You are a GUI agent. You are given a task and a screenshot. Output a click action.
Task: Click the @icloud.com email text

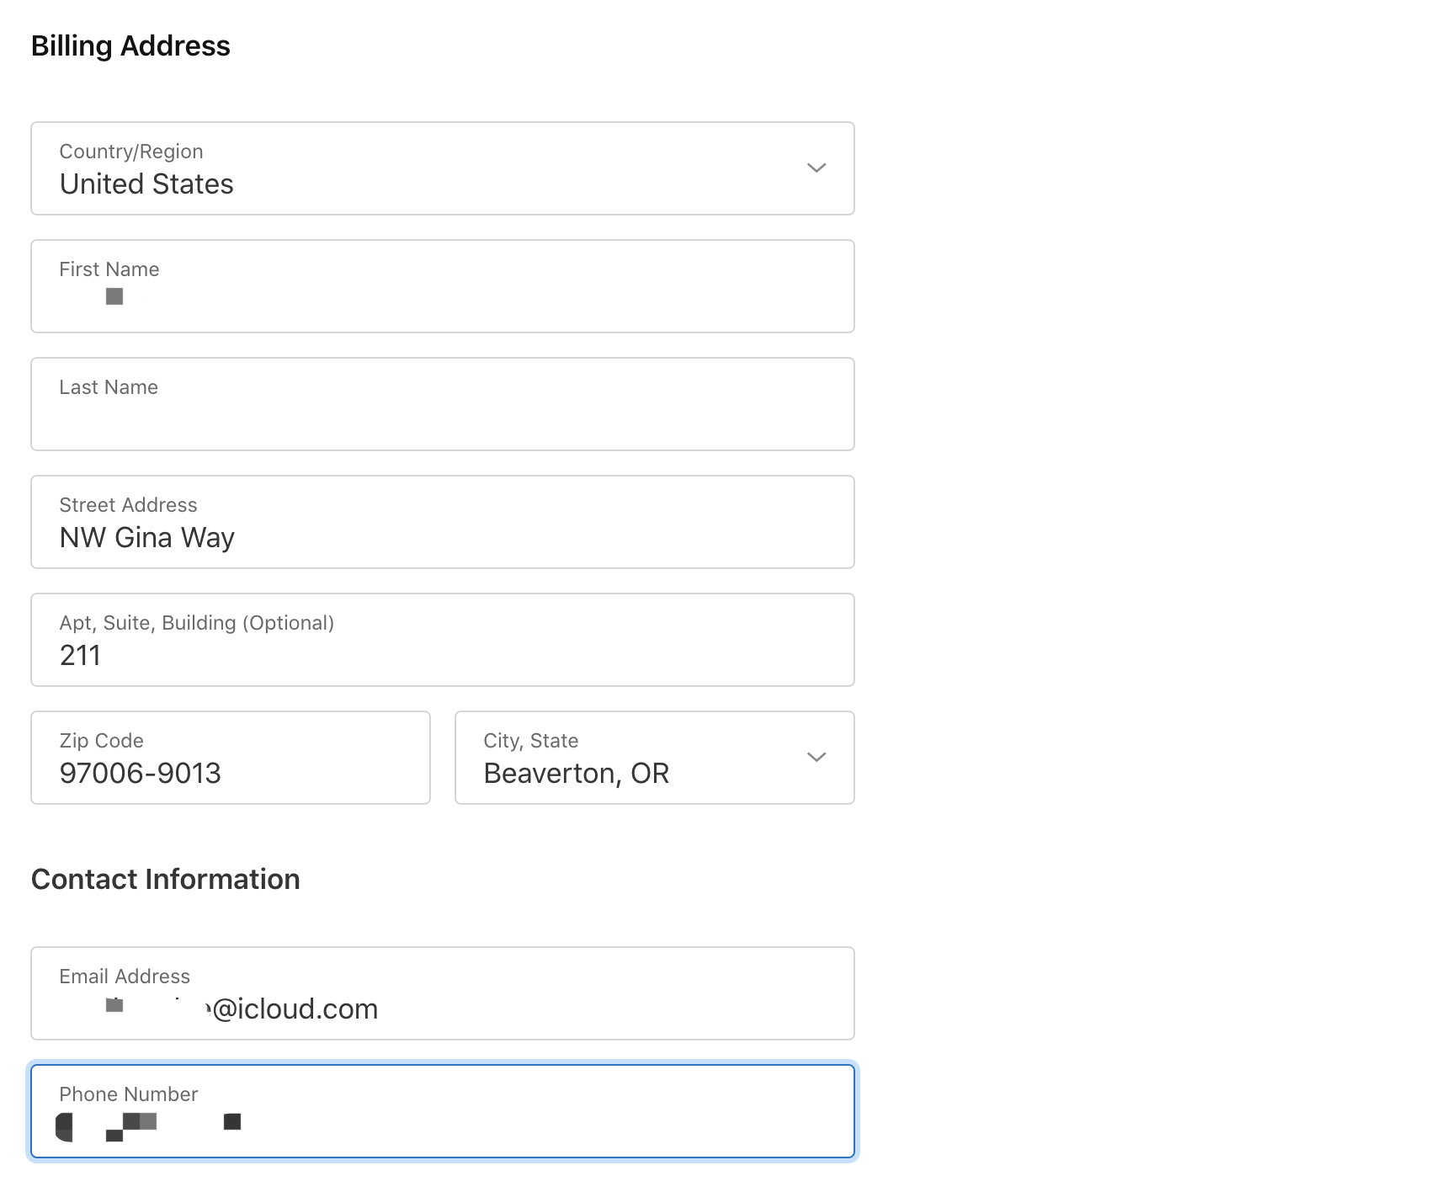pyautogui.click(x=295, y=1009)
